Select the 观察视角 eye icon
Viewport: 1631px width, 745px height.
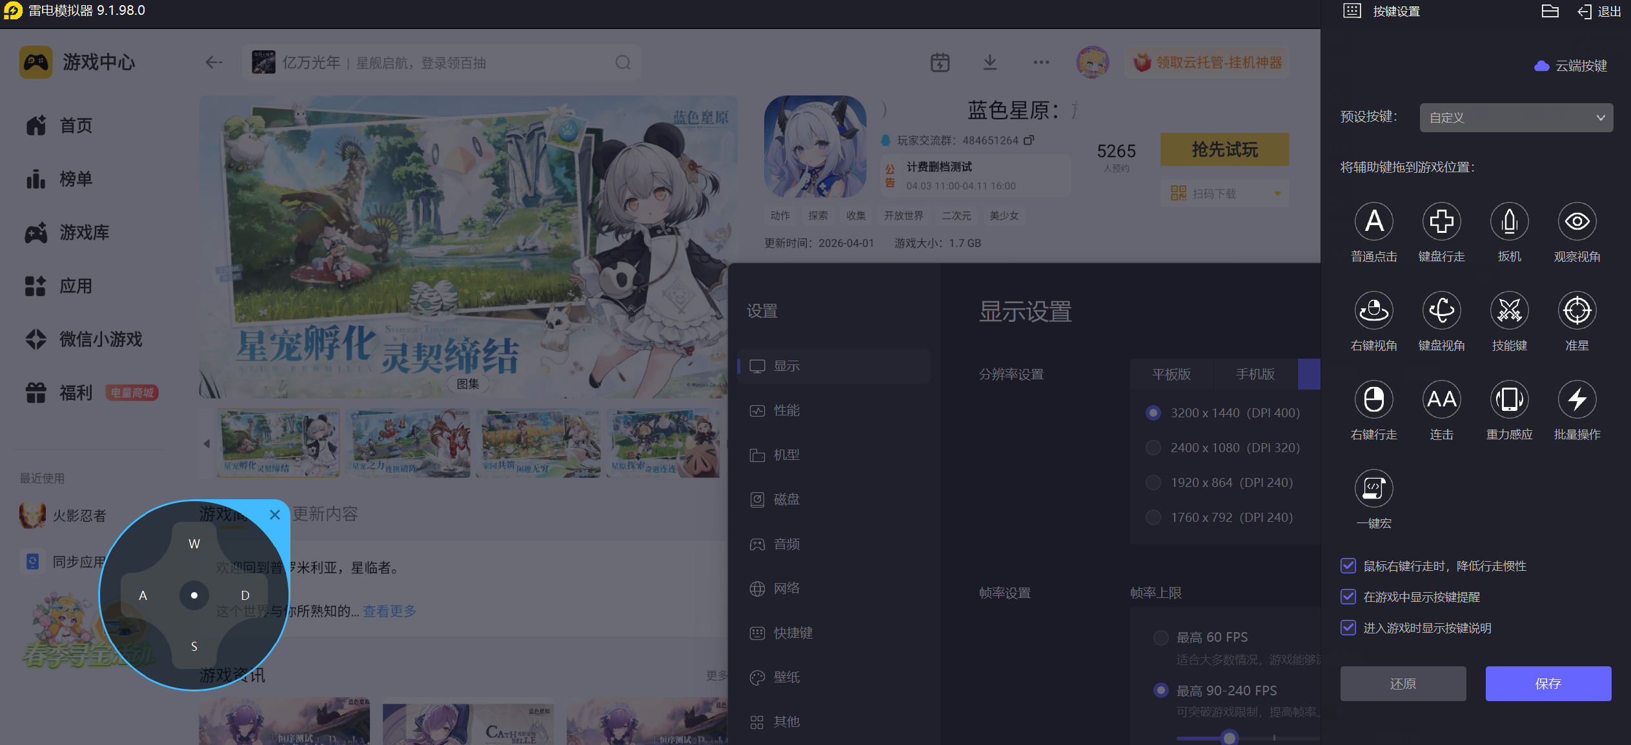tap(1577, 221)
